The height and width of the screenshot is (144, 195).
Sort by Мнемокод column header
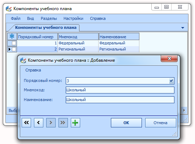click(x=78, y=36)
